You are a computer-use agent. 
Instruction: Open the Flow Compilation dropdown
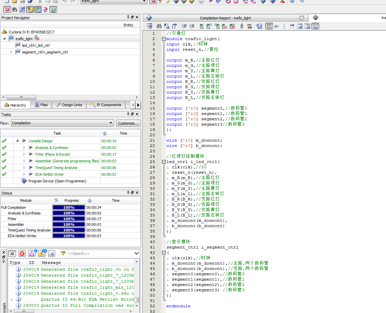click(x=62, y=123)
